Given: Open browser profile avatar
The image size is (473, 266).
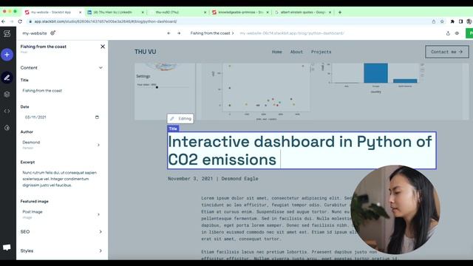Looking at the screenshot, I should pos(469,21).
